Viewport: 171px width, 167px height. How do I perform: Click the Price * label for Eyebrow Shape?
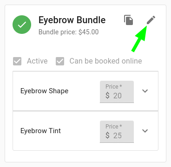(x=113, y=87)
